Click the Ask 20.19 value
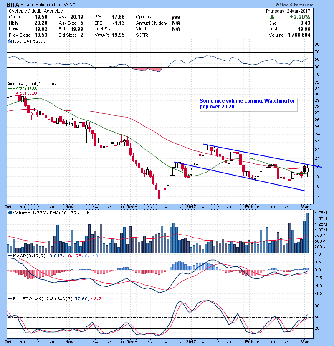 pyautogui.click(x=77, y=17)
